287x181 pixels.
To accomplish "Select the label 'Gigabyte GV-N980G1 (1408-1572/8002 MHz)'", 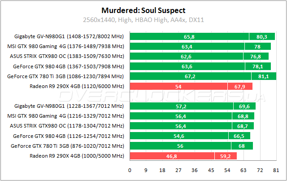I will [69, 36].
